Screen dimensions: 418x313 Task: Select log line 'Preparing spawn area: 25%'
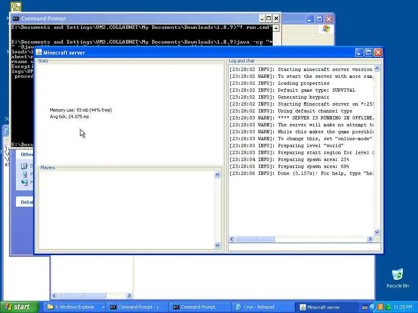(x=289, y=159)
